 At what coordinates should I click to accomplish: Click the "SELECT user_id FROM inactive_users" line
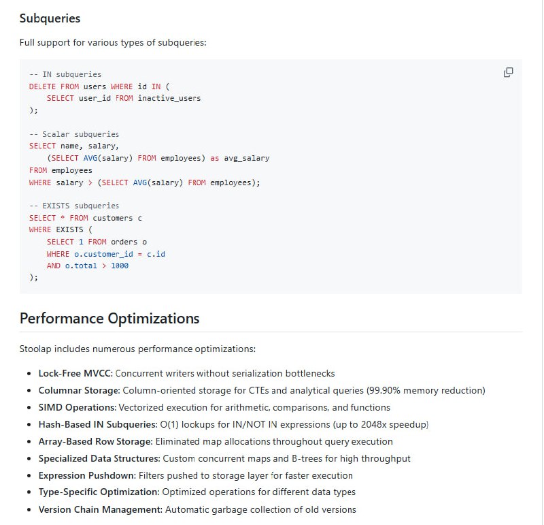(x=124, y=98)
